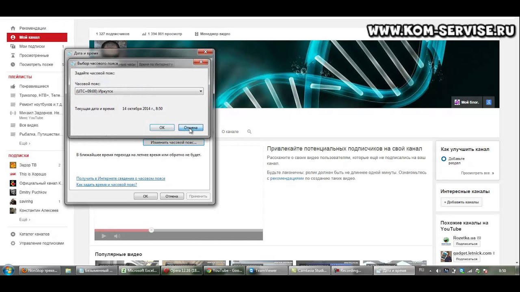The width and height of the screenshot is (520, 292).
Task: Open the Все видео playlist
Action: (29, 125)
